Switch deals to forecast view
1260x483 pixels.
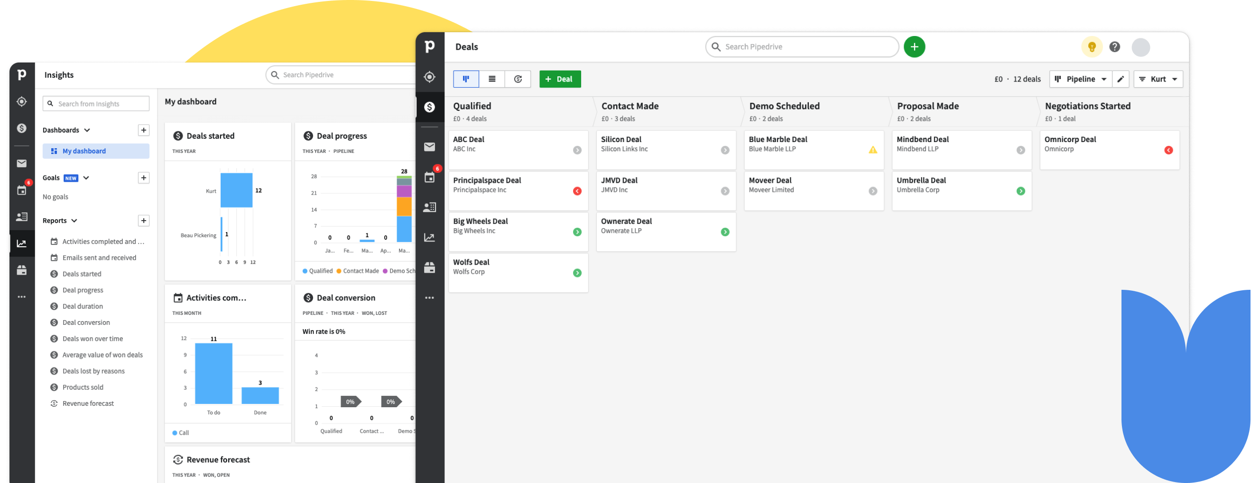click(518, 79)
